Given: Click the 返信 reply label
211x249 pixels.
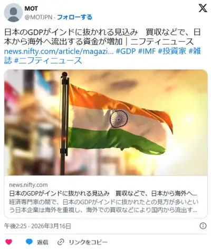Looking at the screenshot, I should (x=43, y=242).
